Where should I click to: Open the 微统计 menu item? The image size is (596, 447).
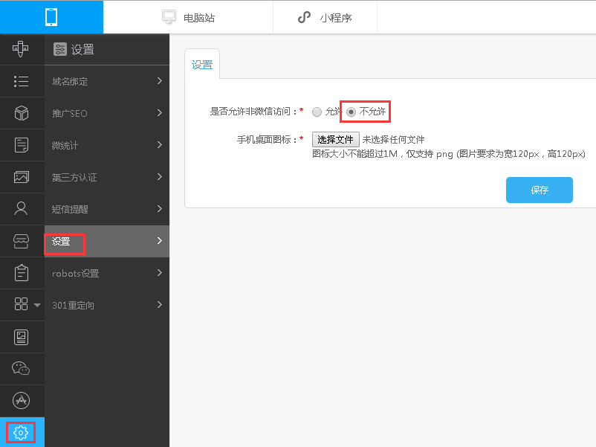coord(107,145)
